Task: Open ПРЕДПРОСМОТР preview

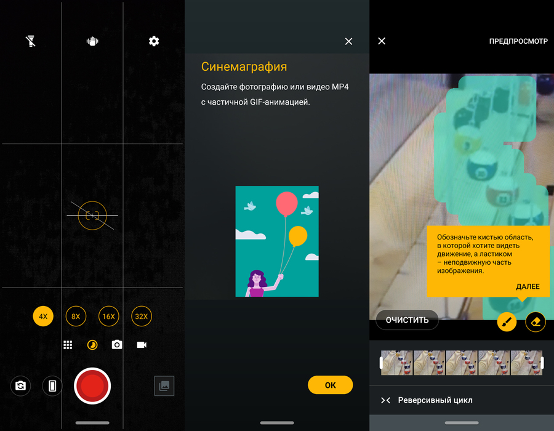Action: coord(518,41)
